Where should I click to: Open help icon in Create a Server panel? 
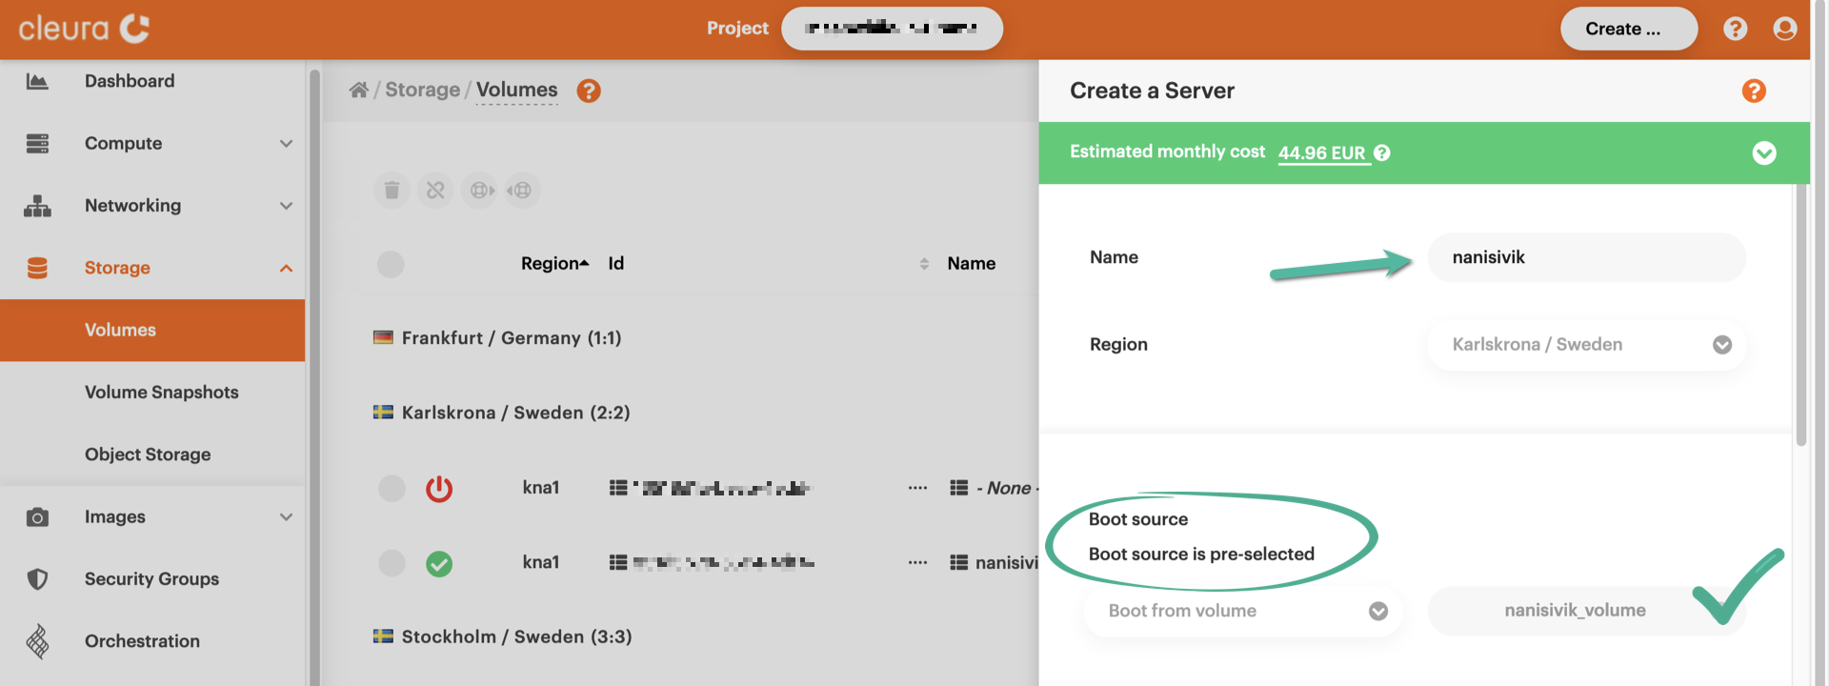coord(1753,91)
